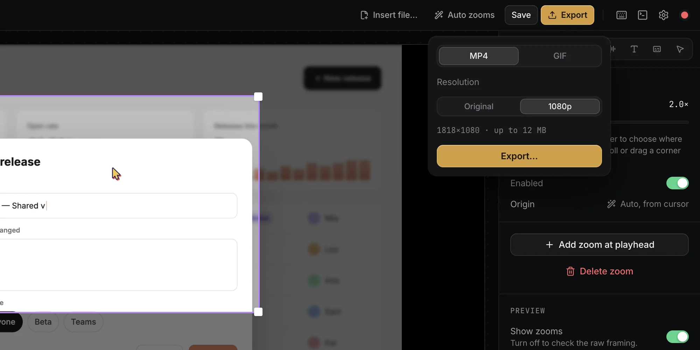Open Insert file option
700x350 pixels.
click(389, 15)
